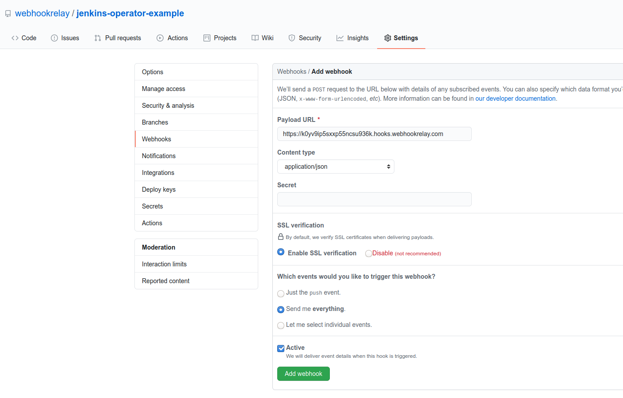Click inside the Secret input field
The width and height of the screenshot is (623, 398).
tap(374, 199)
